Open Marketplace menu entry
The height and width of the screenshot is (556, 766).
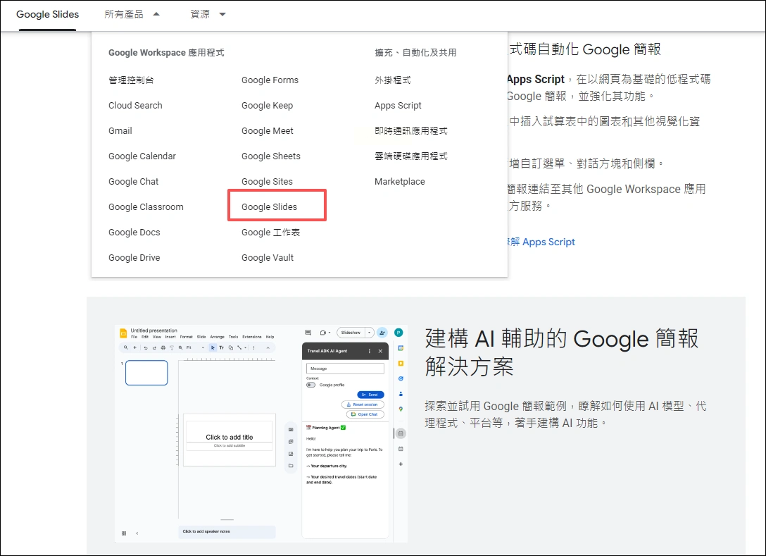(x=400, y=182)
